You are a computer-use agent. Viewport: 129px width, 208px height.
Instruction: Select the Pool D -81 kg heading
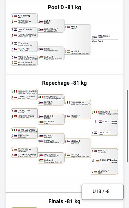coord(64,7)
